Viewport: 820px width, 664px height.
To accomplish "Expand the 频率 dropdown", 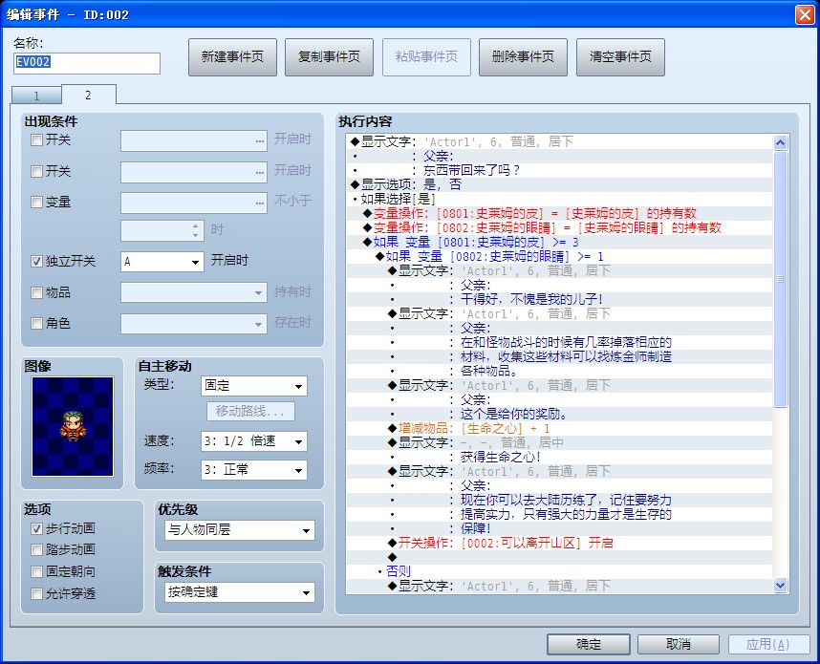I will click(254, 469).
